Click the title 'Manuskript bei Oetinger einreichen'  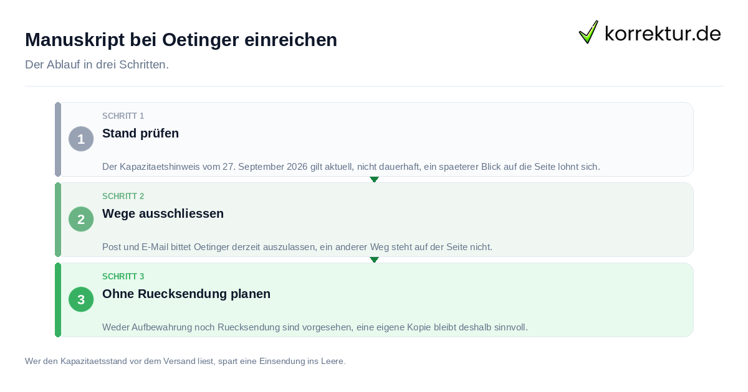pos(181,40)
